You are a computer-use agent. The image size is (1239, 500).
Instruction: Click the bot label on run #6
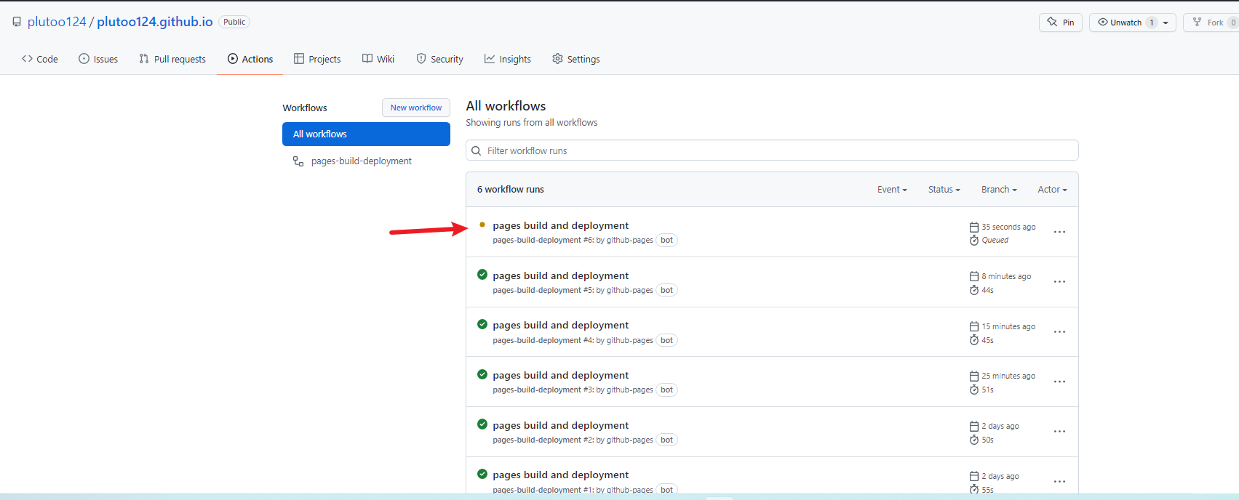[666, 240]
